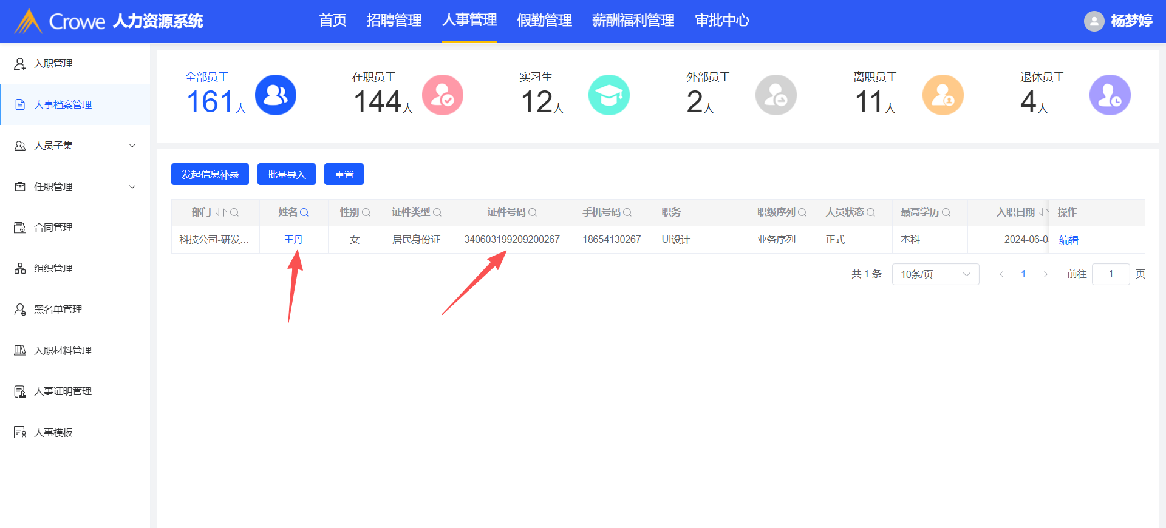The image size is (1166, 528).
Task: Click the 批量导入 button
Action: [x=287, y=174]
